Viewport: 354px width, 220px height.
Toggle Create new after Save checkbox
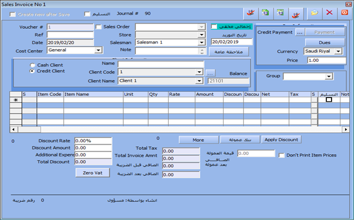[x=12, y=14]
